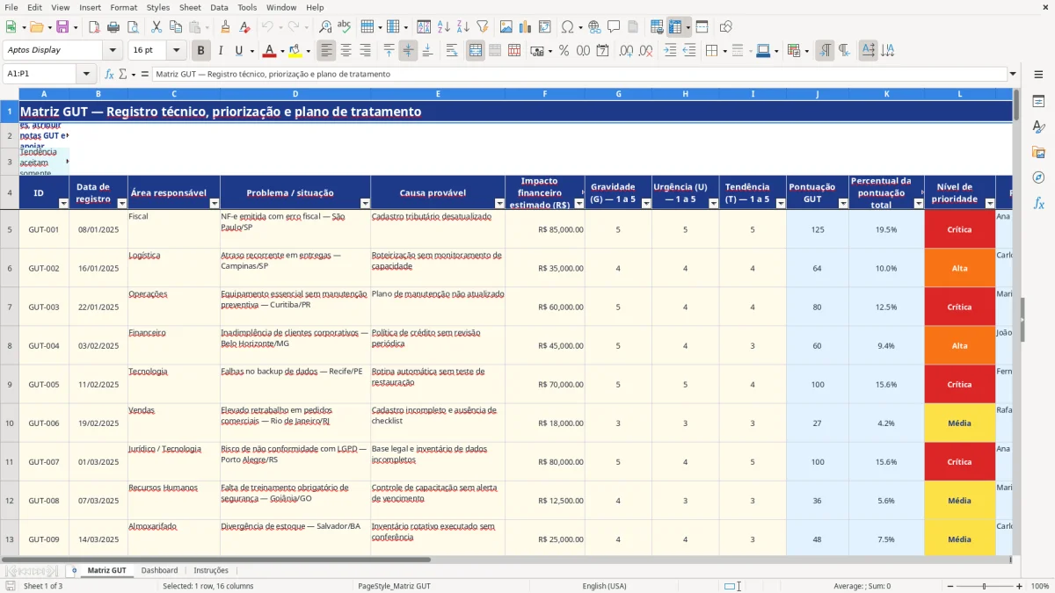The image size is (1055, 593).
Task: Open the Sheet menu
Action: coord(190,7)
